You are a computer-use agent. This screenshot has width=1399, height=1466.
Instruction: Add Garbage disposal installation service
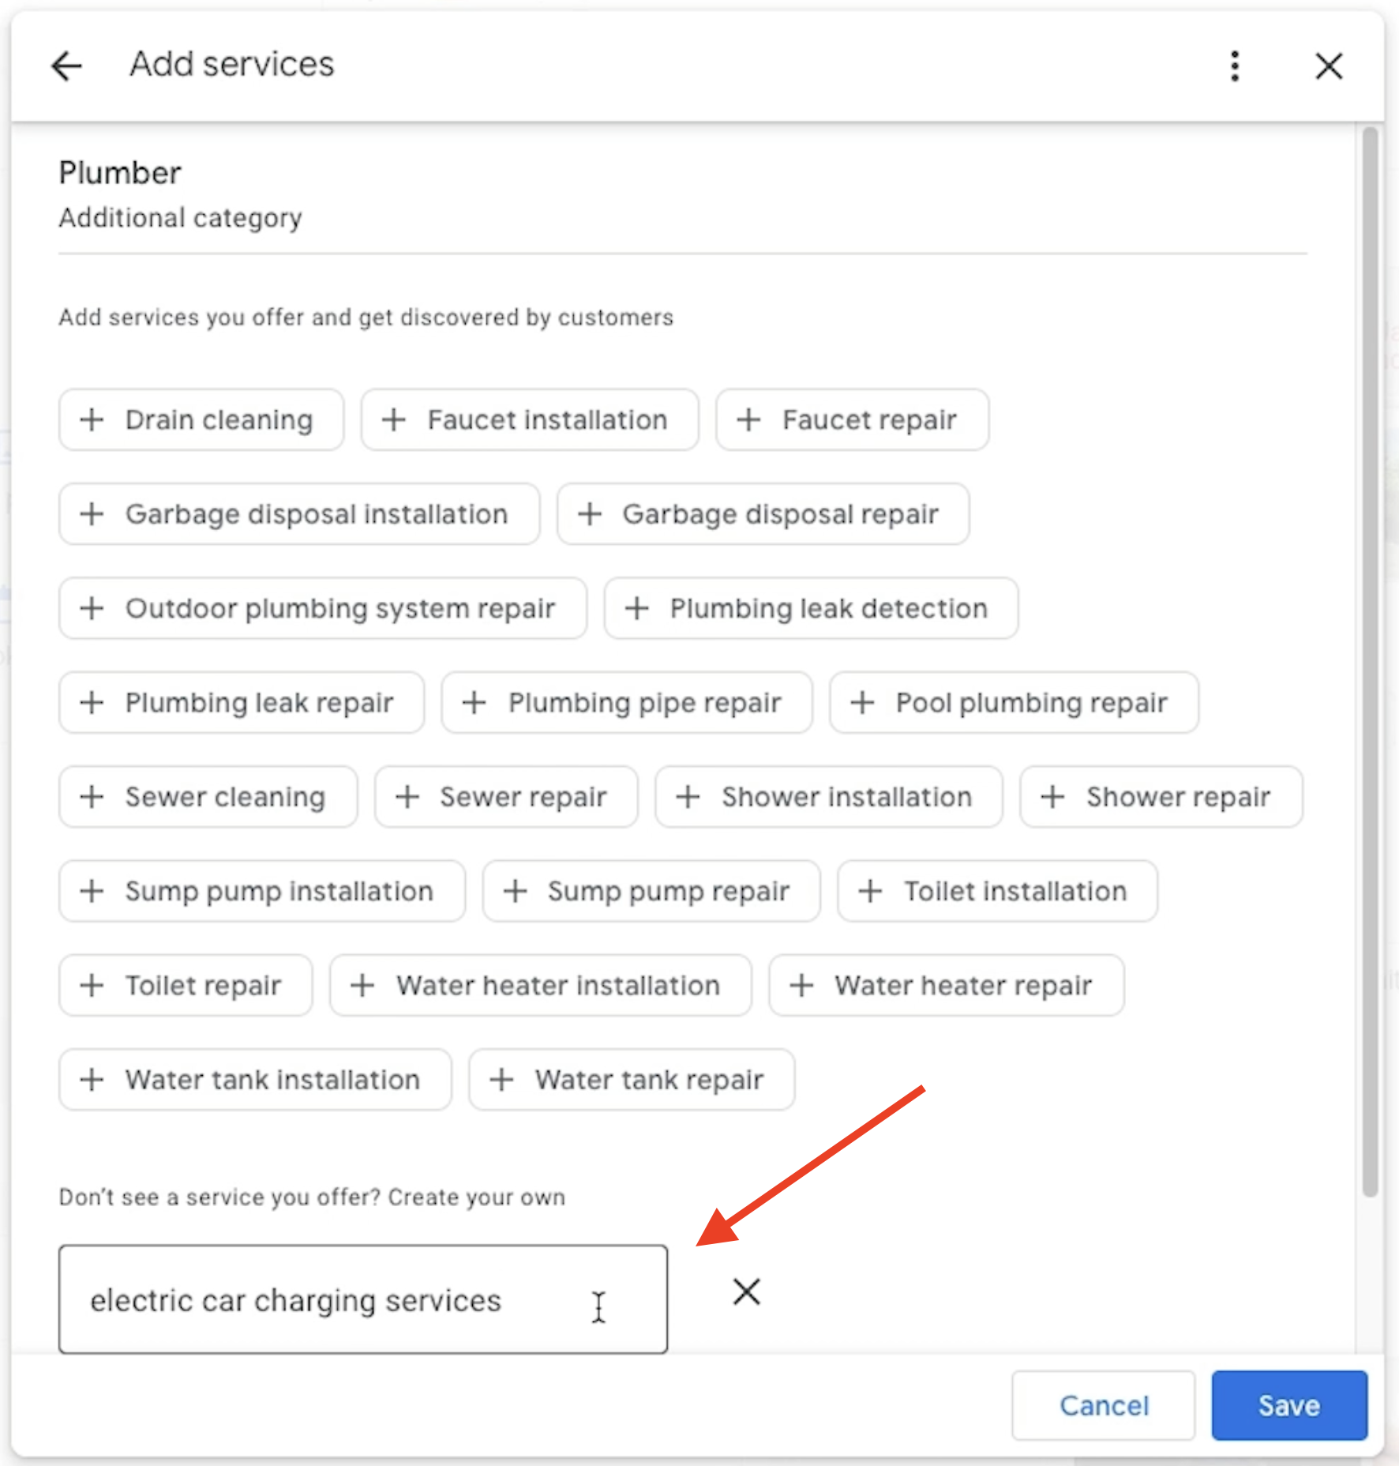tap(298, 514)
